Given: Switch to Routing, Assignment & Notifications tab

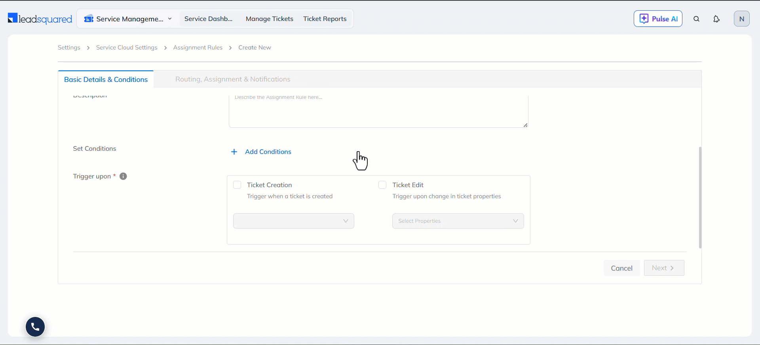Looking at the screenshot, I should (233, 80).
